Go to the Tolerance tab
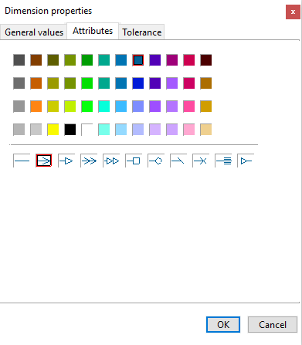The image size is (302, 345). point(141,32)
